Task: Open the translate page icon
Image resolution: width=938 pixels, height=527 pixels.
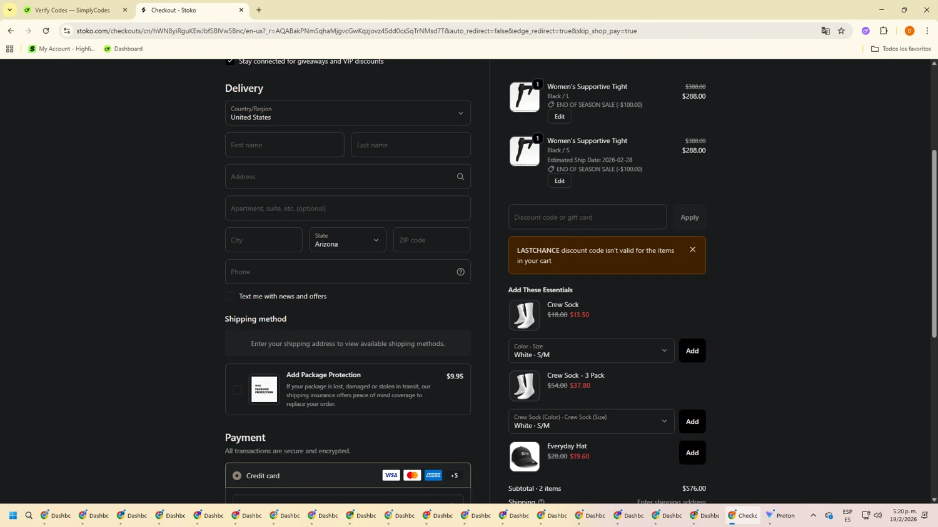Action: pos(825,31)
